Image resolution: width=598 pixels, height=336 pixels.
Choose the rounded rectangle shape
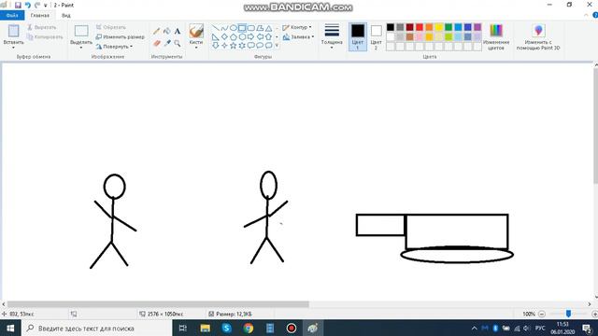251,28
